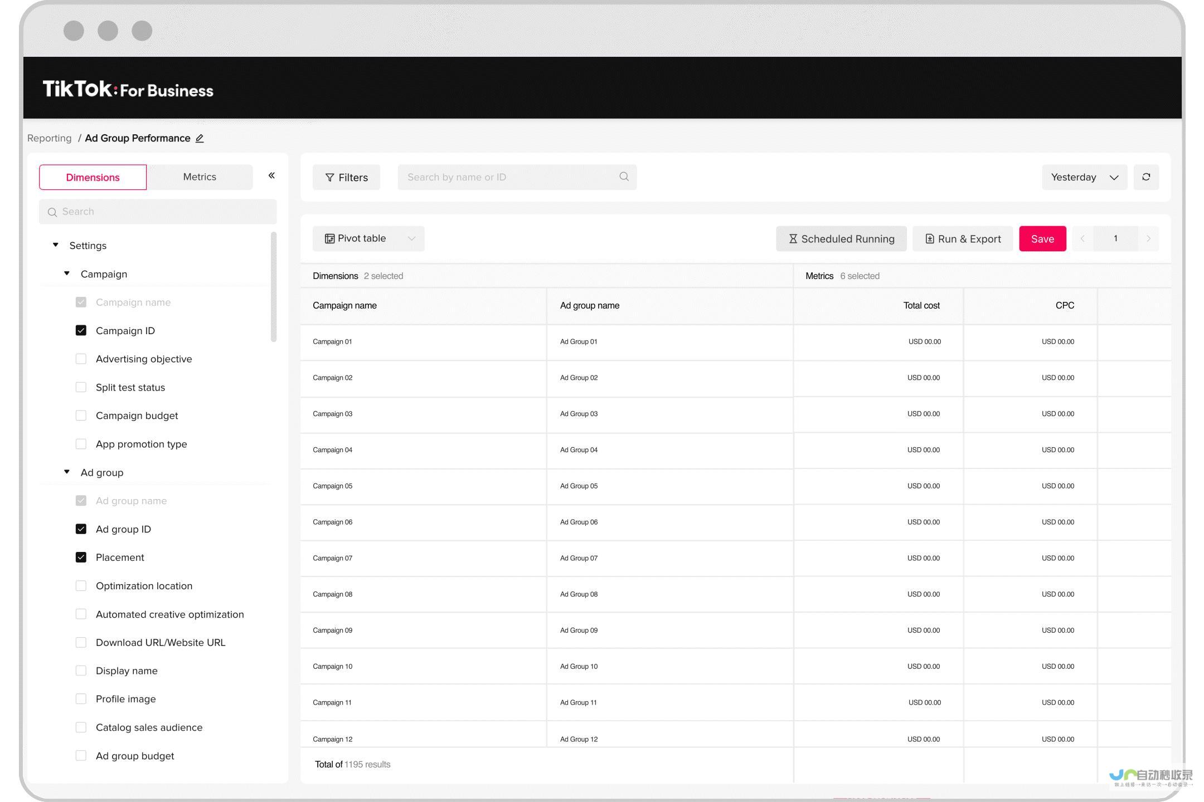Collapse the Settings tree section
This screenshot has height=802, width=1204.
tap(55, 245)
